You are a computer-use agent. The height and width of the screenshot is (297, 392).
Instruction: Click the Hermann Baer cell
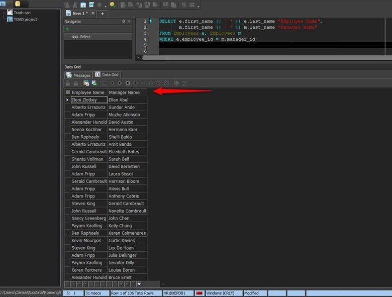tap(127, 130)
